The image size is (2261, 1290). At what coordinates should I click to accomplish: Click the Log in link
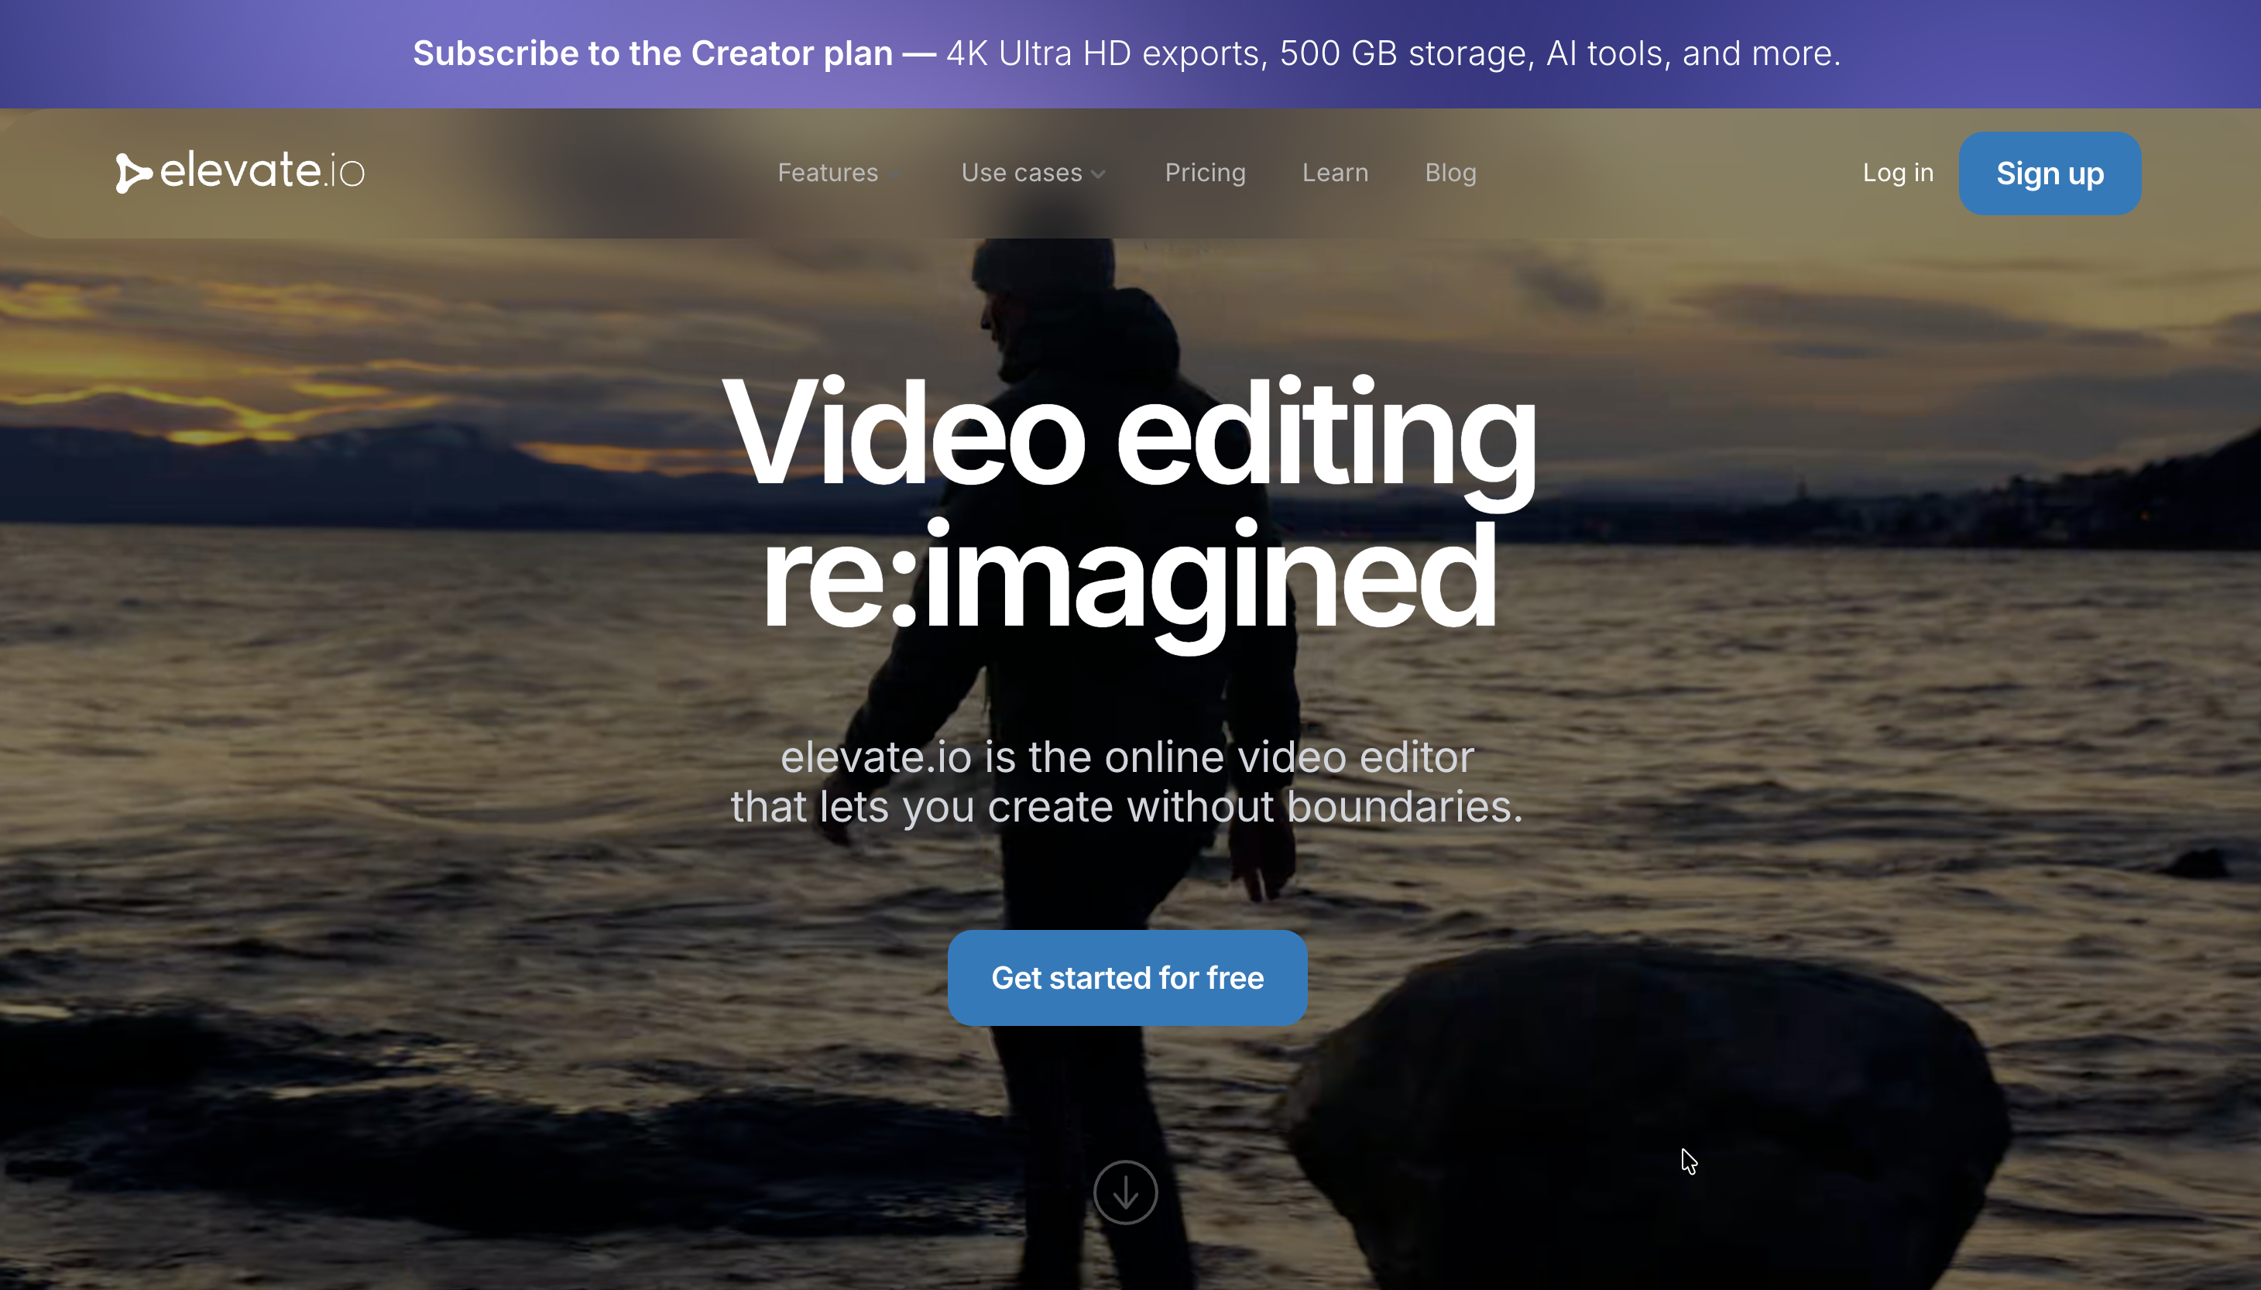tap(1898, 173)
